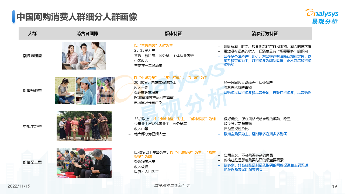Click the photo of girl reading on grass
The image size is (345, 194).
65,91
